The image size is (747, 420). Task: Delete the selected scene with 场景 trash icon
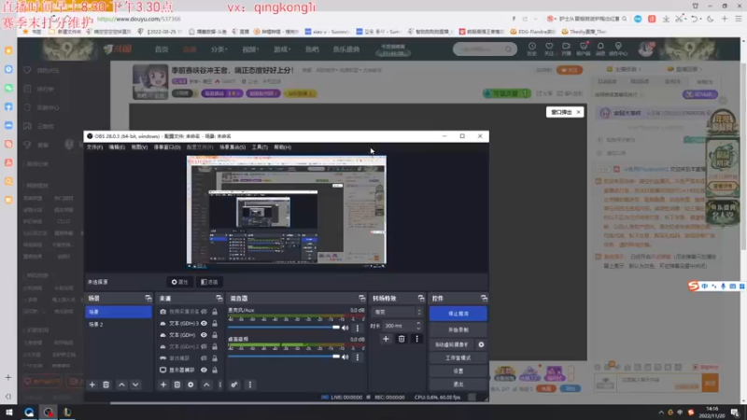[x=106, y=385]
